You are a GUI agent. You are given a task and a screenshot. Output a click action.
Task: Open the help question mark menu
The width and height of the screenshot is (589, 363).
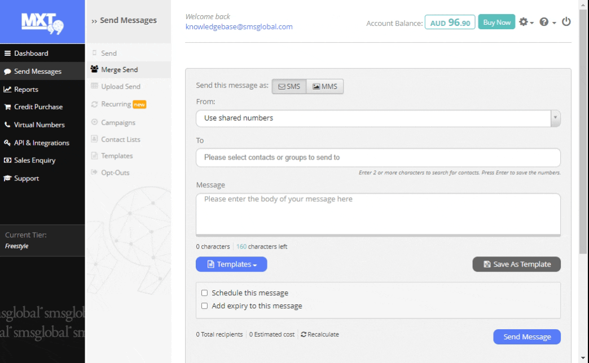click(x=547, y=22)
